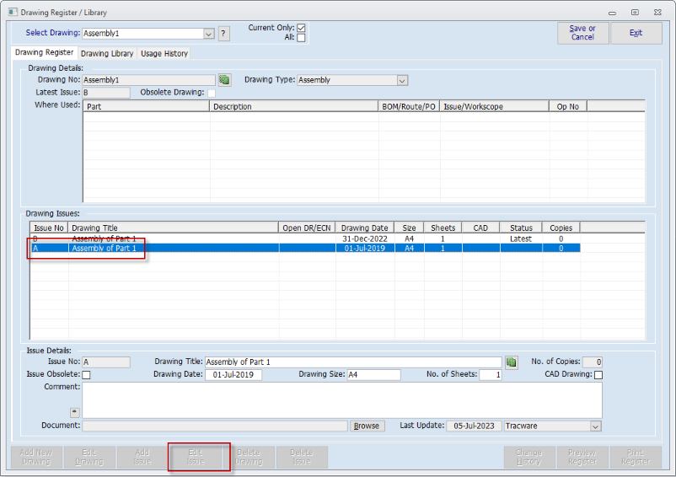
Task: Toggle the CAD Drawing checkbox
Action: [598, 375]
